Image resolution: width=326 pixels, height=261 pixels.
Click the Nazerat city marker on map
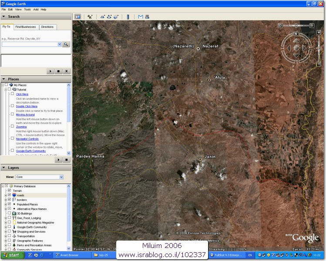click(x=198, y=49)
